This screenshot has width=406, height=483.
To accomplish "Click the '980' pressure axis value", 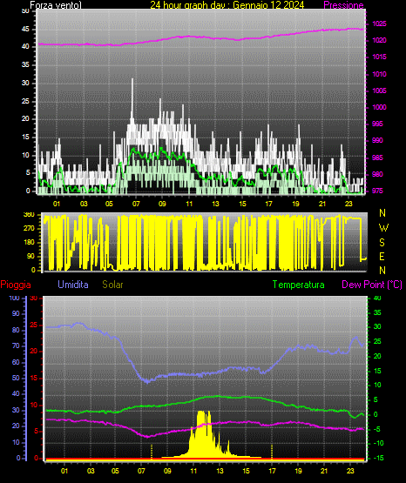I will click(377, 174).
